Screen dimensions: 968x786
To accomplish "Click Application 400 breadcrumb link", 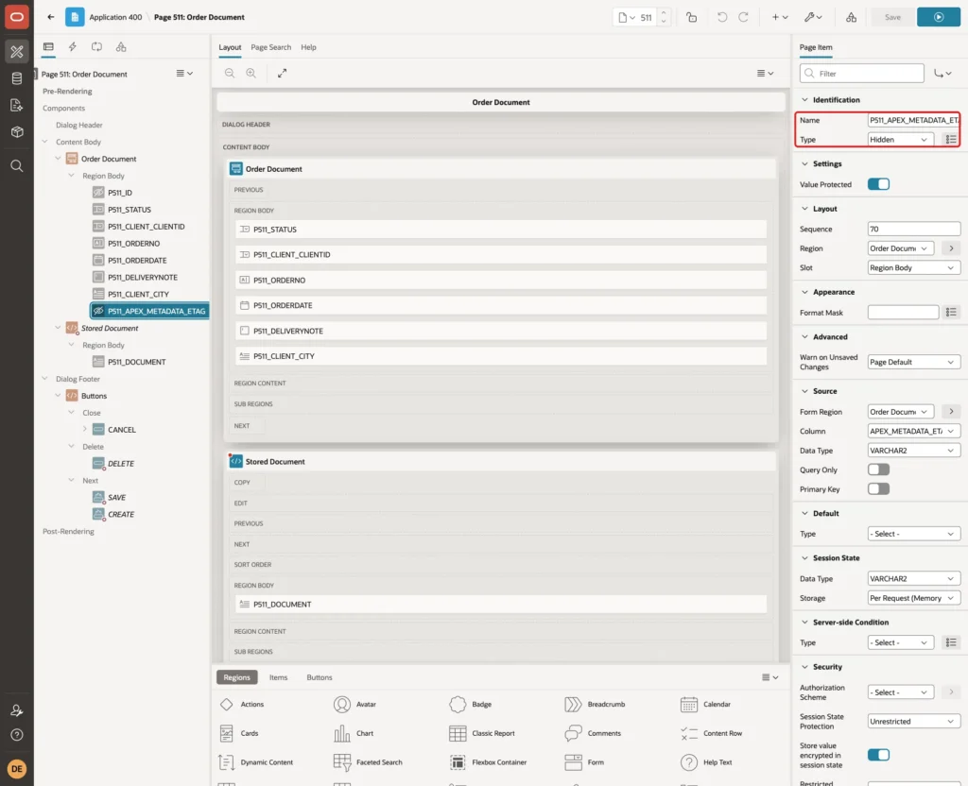I will [115, 17].
